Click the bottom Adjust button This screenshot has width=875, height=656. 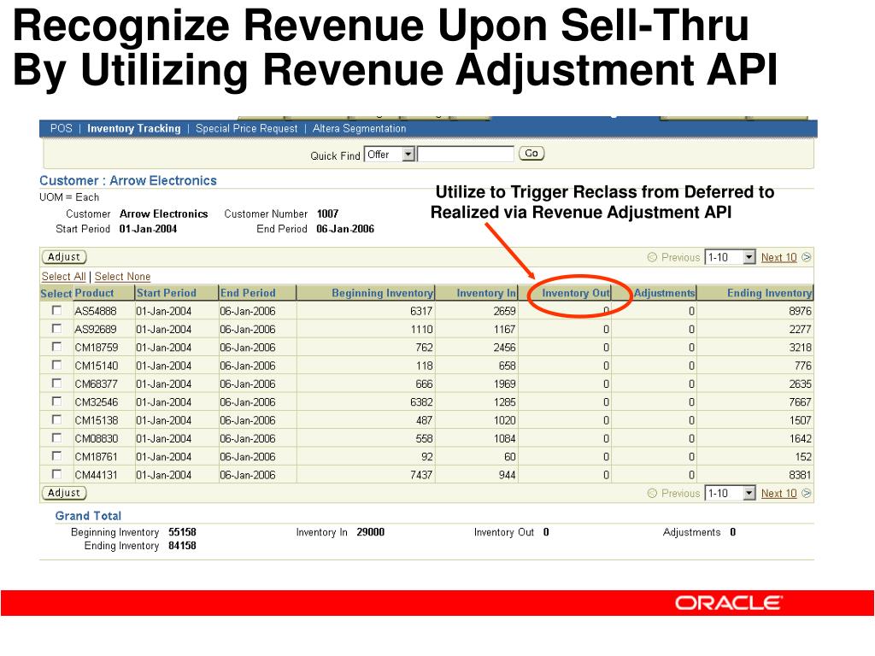64,493
